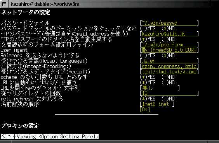Screen dimensions: 219x143
Task: Edit the redirect count field showing 10
Action: point(169,94)
